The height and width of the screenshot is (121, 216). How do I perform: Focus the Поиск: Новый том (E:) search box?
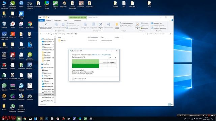[161, 34]
